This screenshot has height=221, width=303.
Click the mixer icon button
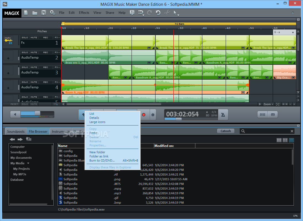263,114
